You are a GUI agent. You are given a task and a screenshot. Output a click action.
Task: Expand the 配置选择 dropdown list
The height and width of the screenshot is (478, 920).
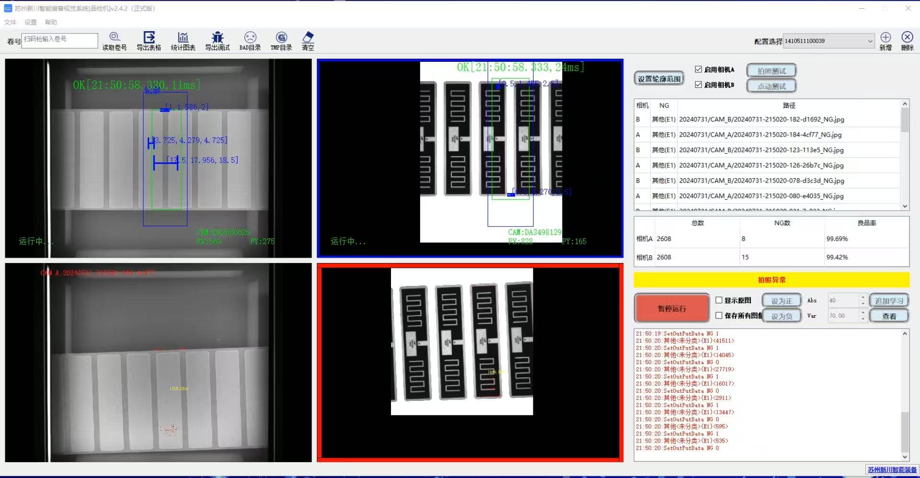[x=870, y=41]
